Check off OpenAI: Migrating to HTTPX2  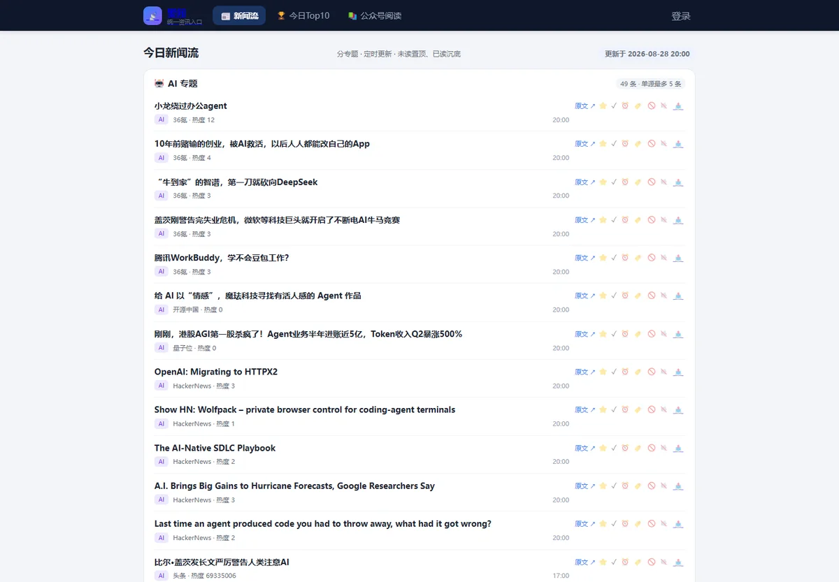point(614,372)
